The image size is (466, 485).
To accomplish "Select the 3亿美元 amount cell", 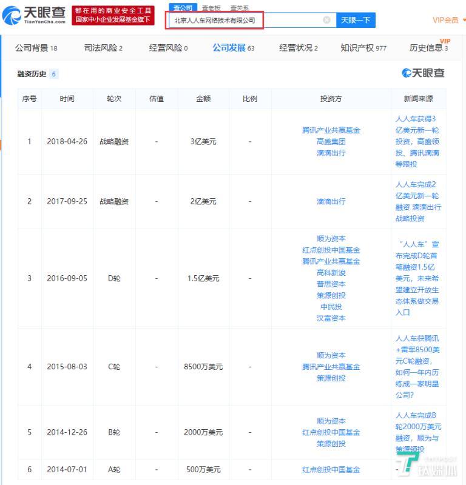I will click(203, 142).
